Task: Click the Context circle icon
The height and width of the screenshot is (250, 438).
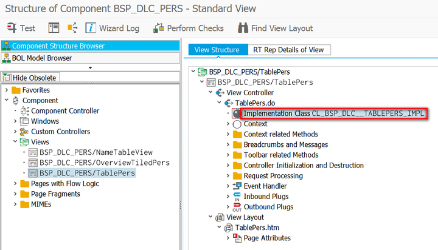Action: click(x=237, y=124)
